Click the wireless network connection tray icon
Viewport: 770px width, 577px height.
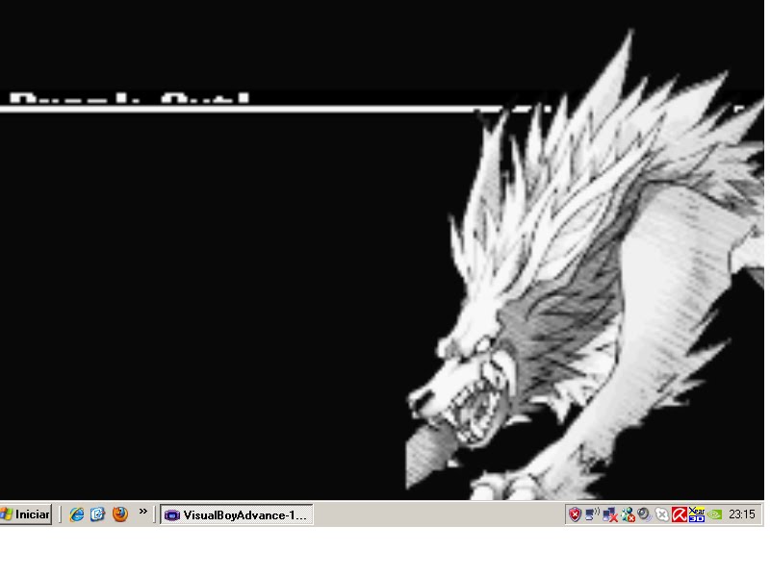[x=592, y=514]
